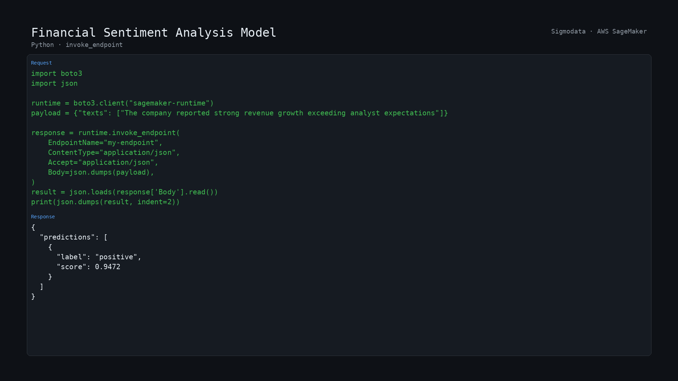The image size is (678, 381).
Task: Click the ContentType application/json argument
Action: pos(114,152)
